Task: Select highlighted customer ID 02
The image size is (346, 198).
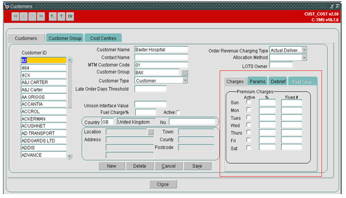Action: [44, 60]
